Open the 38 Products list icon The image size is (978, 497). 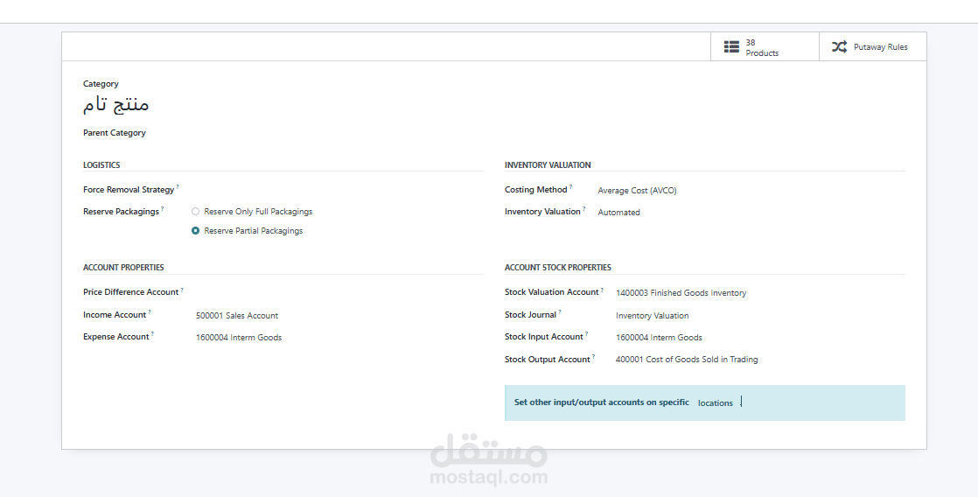pos(731,46)
